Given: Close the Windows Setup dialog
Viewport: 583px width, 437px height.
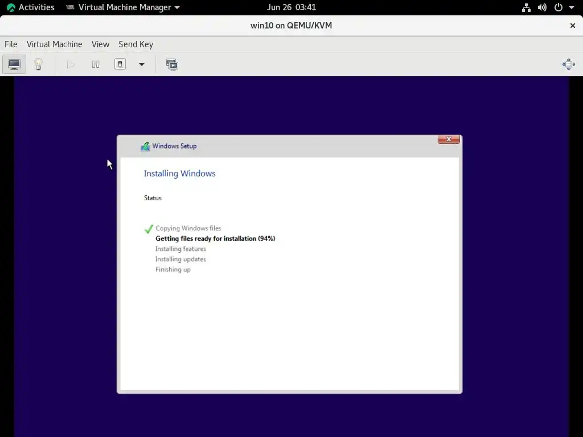Looking at the screenshot, I should [449, 139].
